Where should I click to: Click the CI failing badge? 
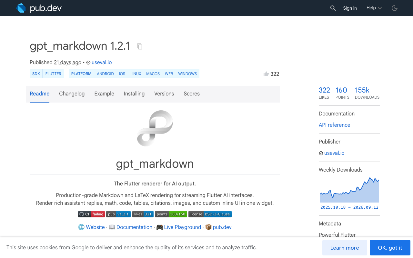coord(91,214)
